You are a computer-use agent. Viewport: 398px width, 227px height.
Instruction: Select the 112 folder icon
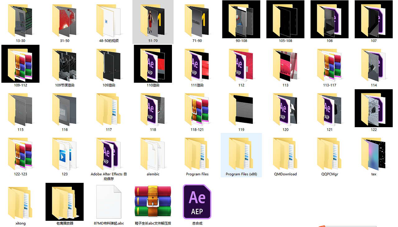click(241, 65)
